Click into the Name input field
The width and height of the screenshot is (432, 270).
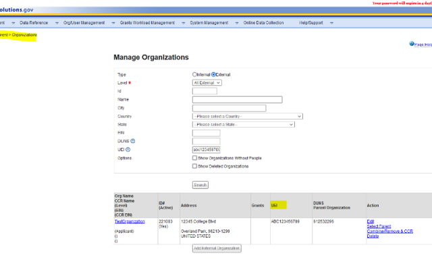tap(237, 99)
